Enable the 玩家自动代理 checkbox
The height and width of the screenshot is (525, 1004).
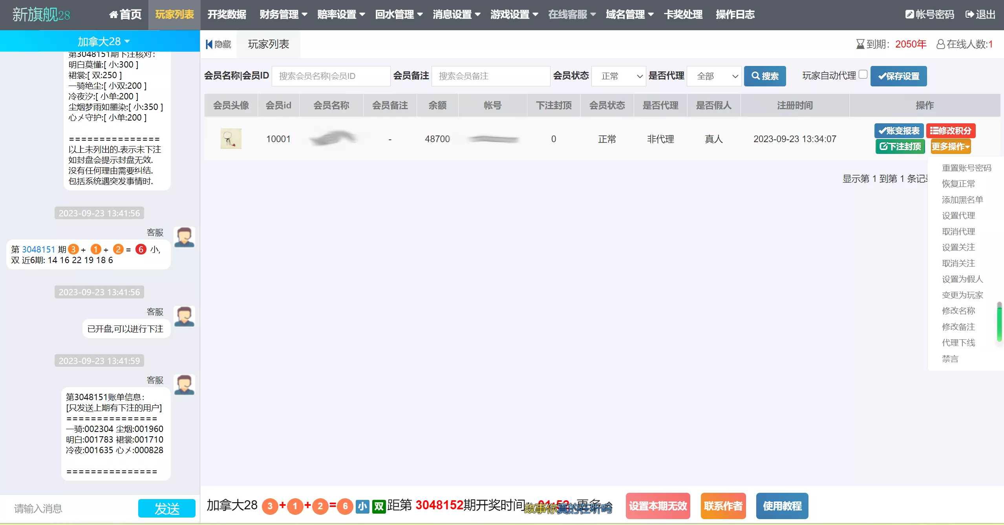[863, 74]
